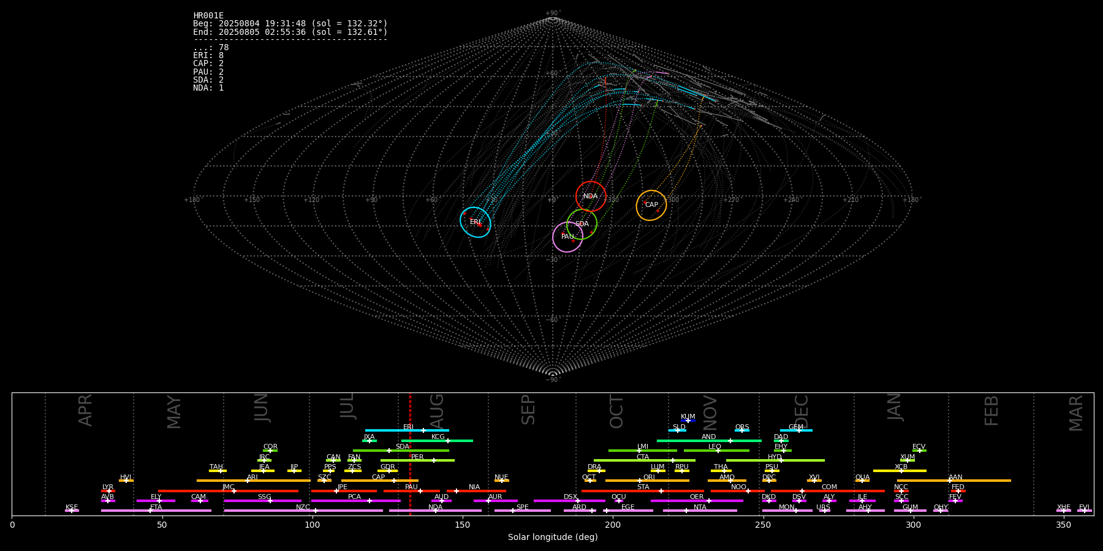
Task: Click the SPE shower bar in the timeline
Action: pos(523,511)
